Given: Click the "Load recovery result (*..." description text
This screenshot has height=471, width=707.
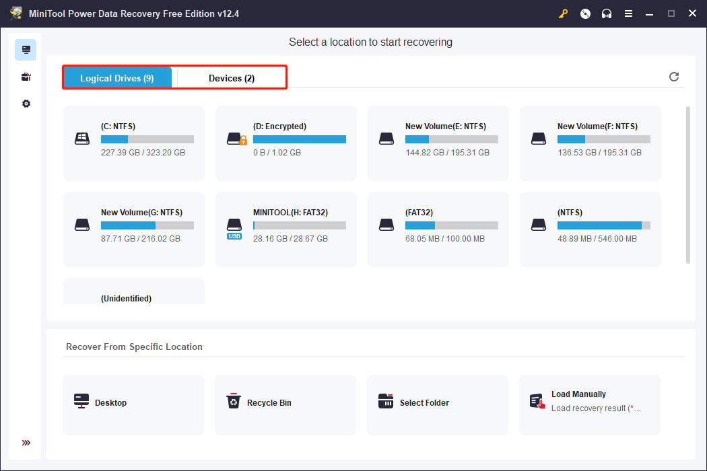Looking at the screenshot, I should [x=596, y=408].
